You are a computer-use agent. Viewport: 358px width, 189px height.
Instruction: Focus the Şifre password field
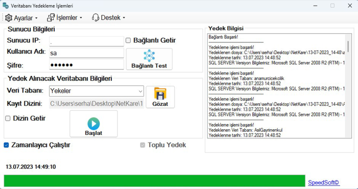86,65
